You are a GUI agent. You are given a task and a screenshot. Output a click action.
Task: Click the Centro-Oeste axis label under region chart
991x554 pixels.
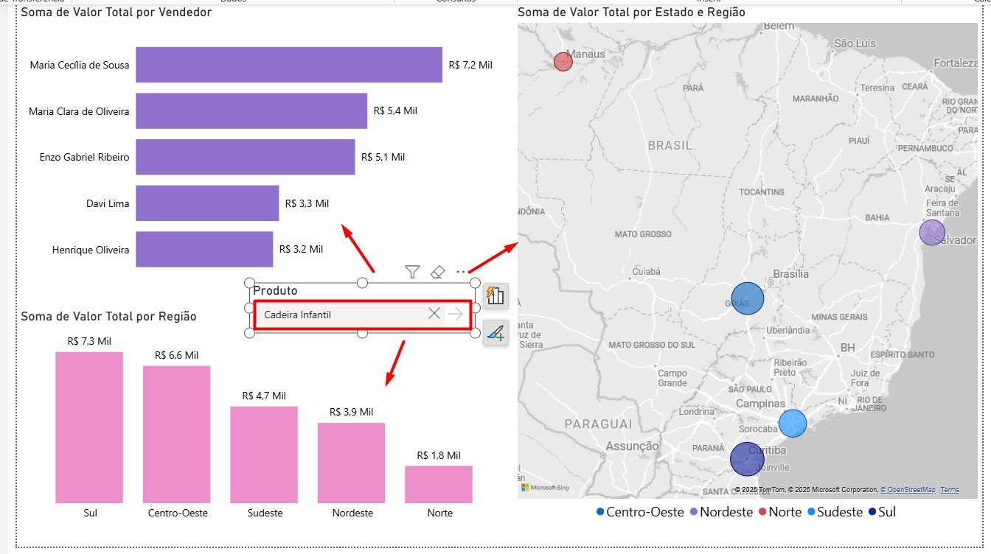tap(178, 513)
